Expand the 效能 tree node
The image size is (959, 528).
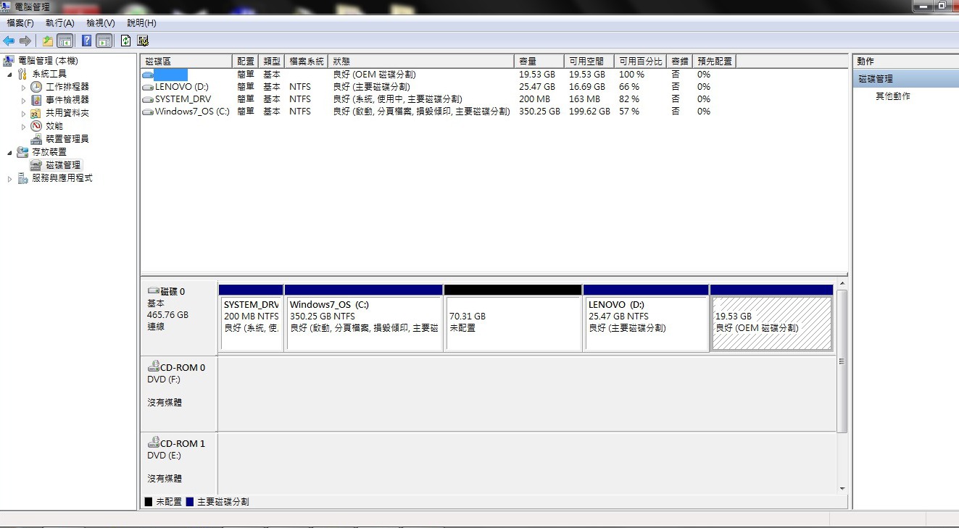[x=23, y=127]
